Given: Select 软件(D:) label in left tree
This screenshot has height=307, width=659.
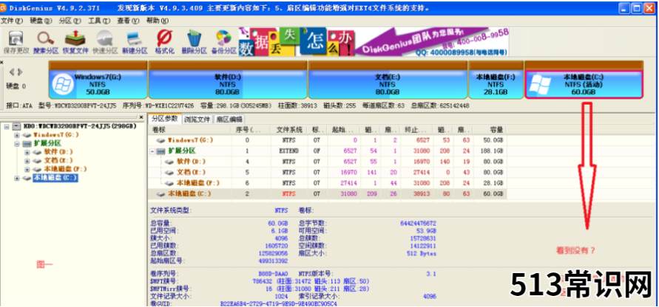Looking at the screenshot, I should 58,152.
